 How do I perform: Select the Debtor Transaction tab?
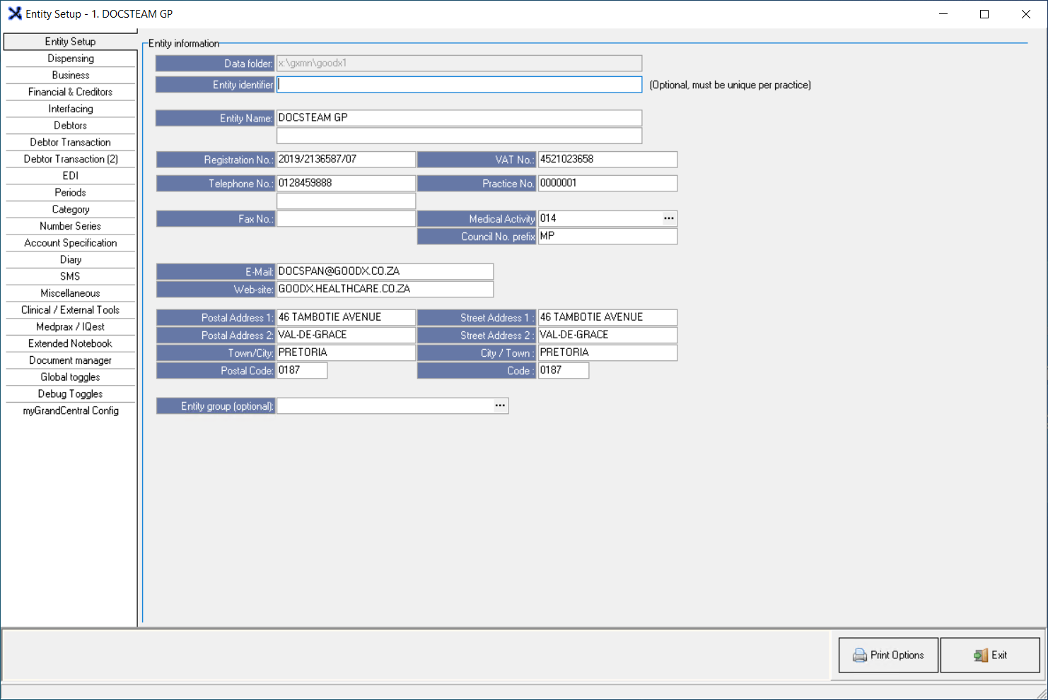pos(70,143)
